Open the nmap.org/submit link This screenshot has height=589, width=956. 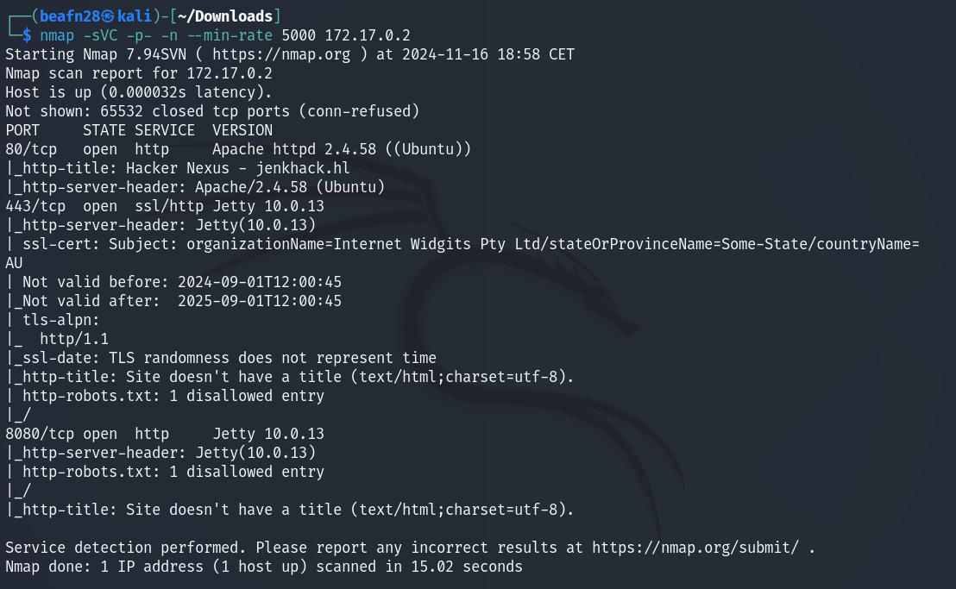pos(699,548)
